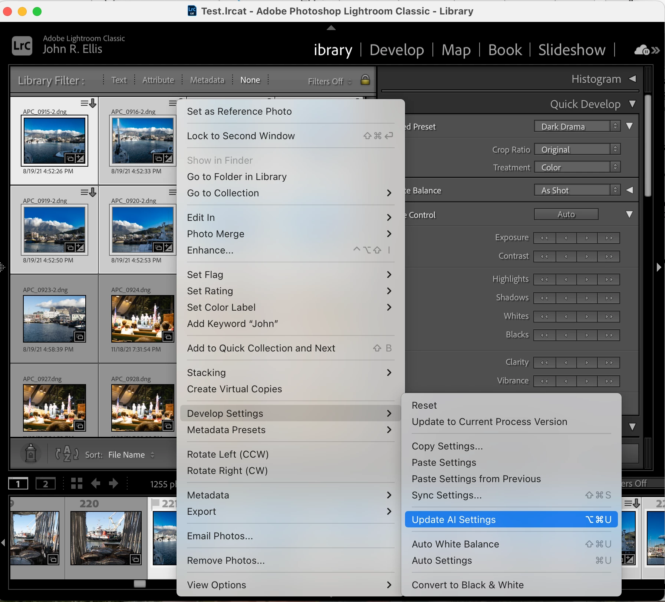Choose Reset in Develop Settings submenu
The height and width of the screenshot is (602, 665).
pos(511,405)
